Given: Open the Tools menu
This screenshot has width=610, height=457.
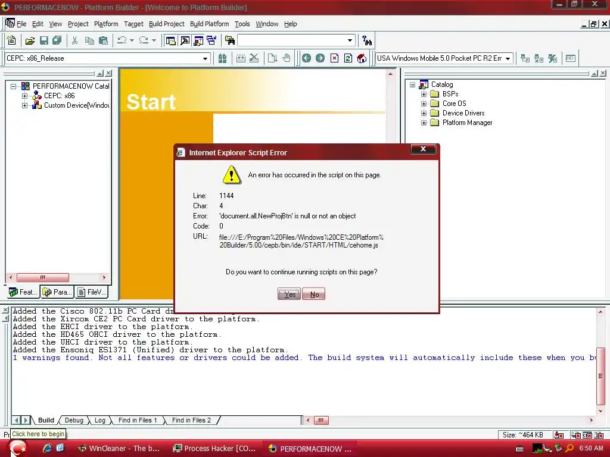Looking at the screenshot, I should [242, 24].
